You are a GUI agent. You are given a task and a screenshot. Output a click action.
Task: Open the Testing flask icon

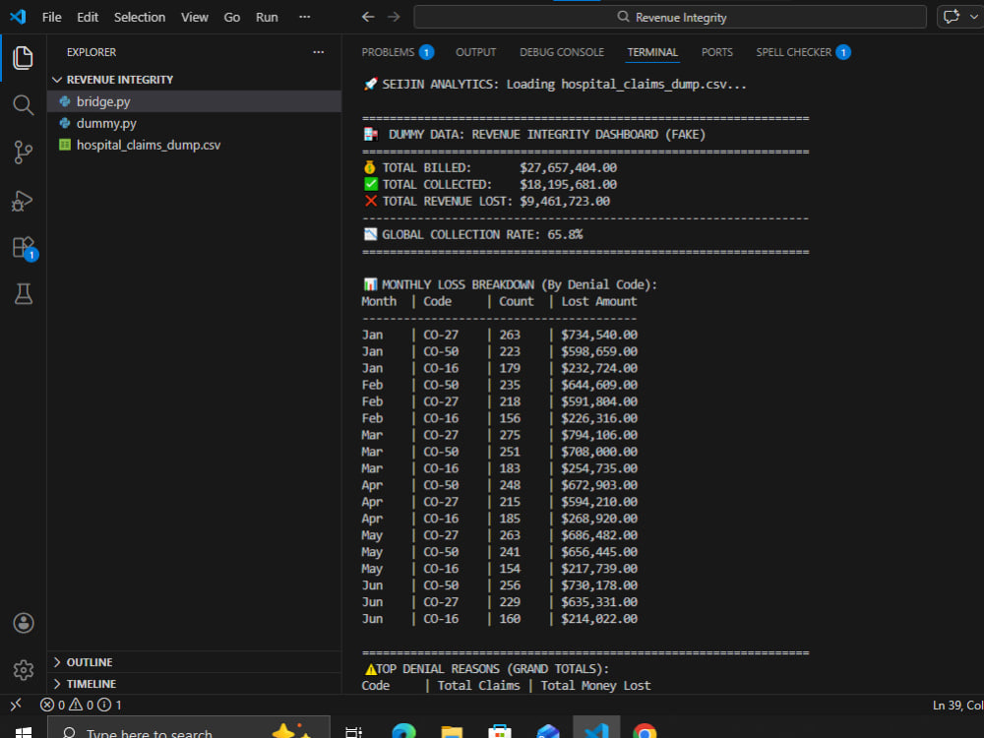tap(24, 293)
